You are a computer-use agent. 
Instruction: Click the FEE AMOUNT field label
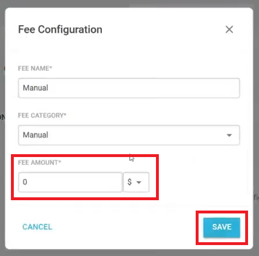[40, 162]
